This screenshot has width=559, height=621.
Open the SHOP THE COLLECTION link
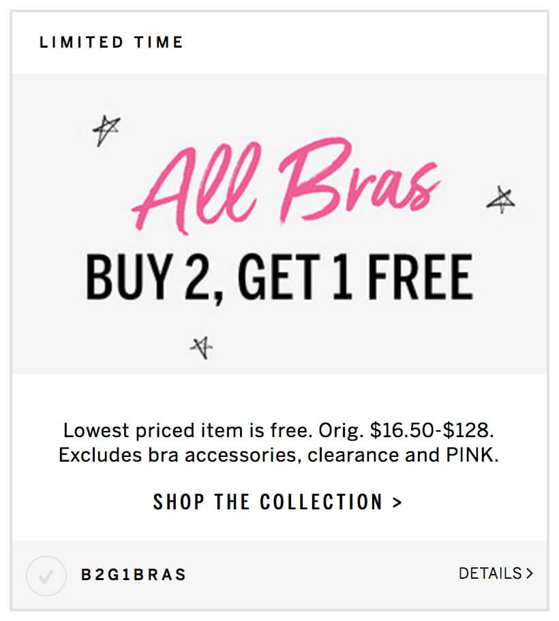click(277, 502)
